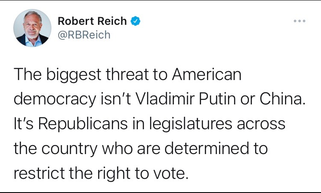The image size is (321, 193).
Task: Open Robert Reich's profile picture
Action: pyautogui.click(x=31, y=27)
